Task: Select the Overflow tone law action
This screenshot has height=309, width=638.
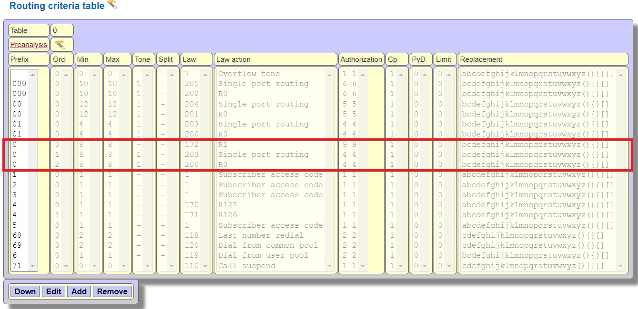Action: pyautogui.click(x=249, y=74)
